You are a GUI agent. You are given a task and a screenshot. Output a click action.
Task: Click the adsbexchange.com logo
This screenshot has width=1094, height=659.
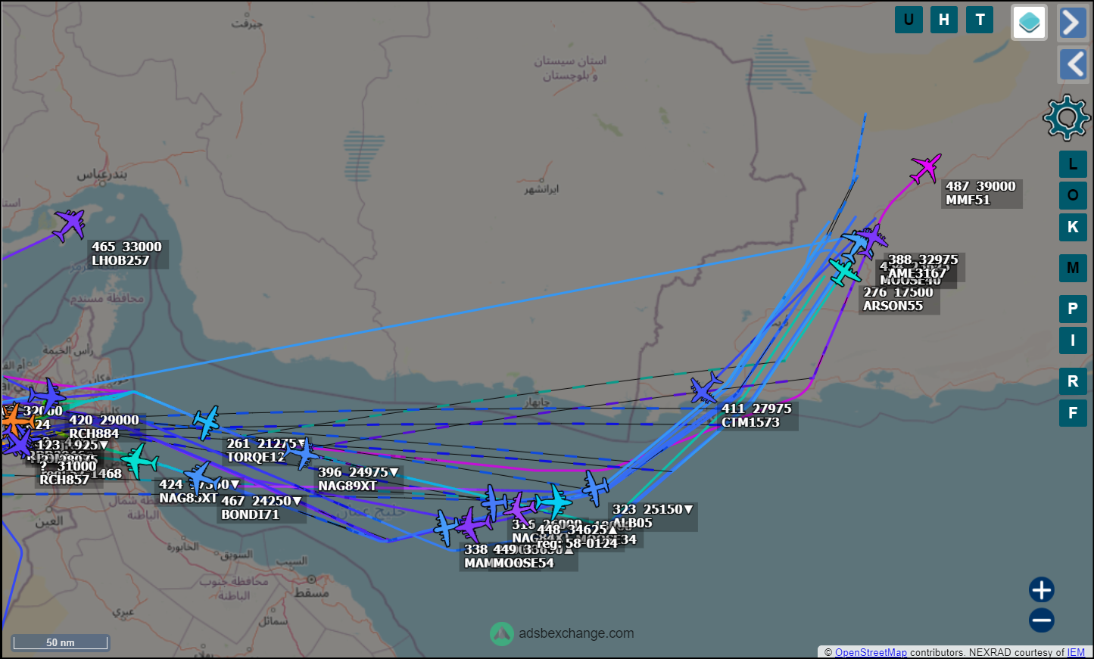[x=562, y=633]
